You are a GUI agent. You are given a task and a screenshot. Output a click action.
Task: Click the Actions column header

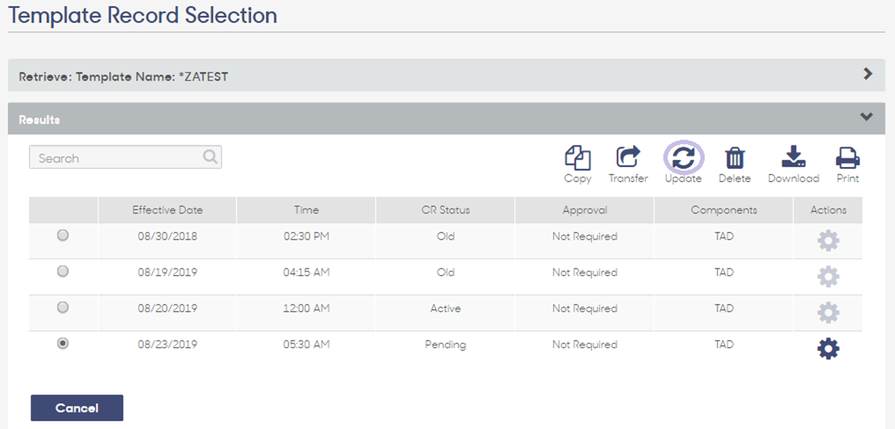(828, 210)
